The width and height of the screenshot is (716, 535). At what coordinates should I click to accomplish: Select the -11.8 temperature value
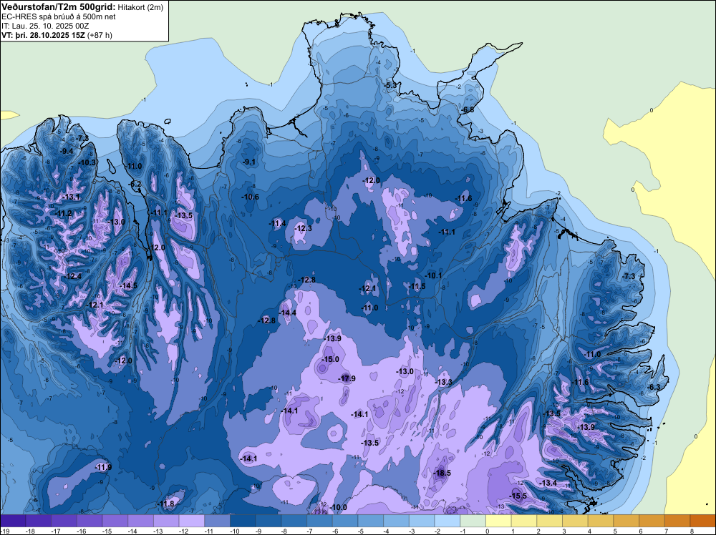tap(166, 504)
